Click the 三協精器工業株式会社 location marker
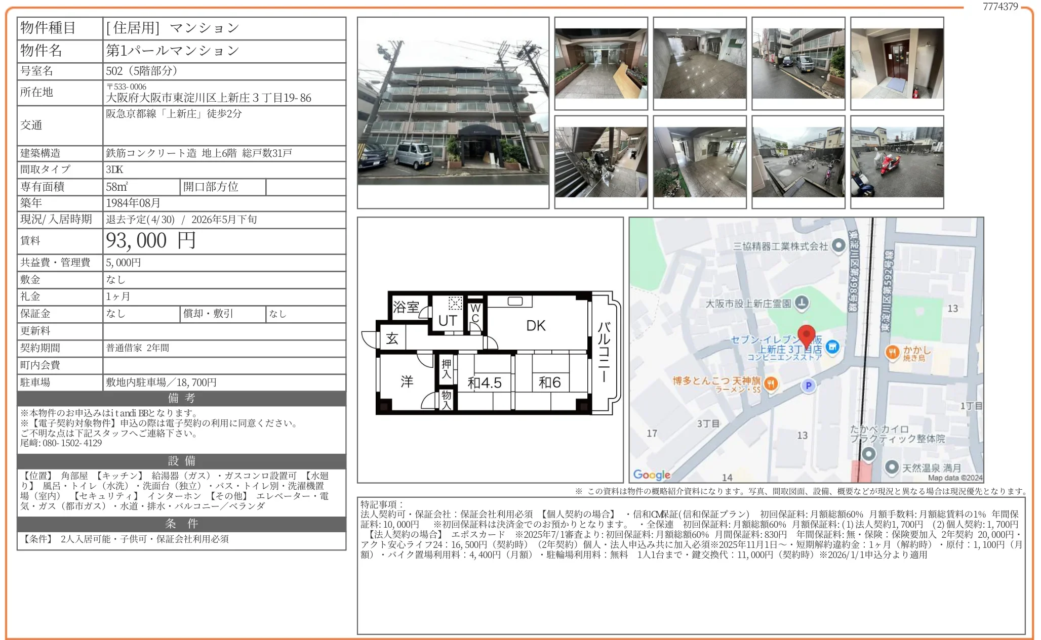The width and height of the screenshot is (1041, 640). click(x=839, y=246)
